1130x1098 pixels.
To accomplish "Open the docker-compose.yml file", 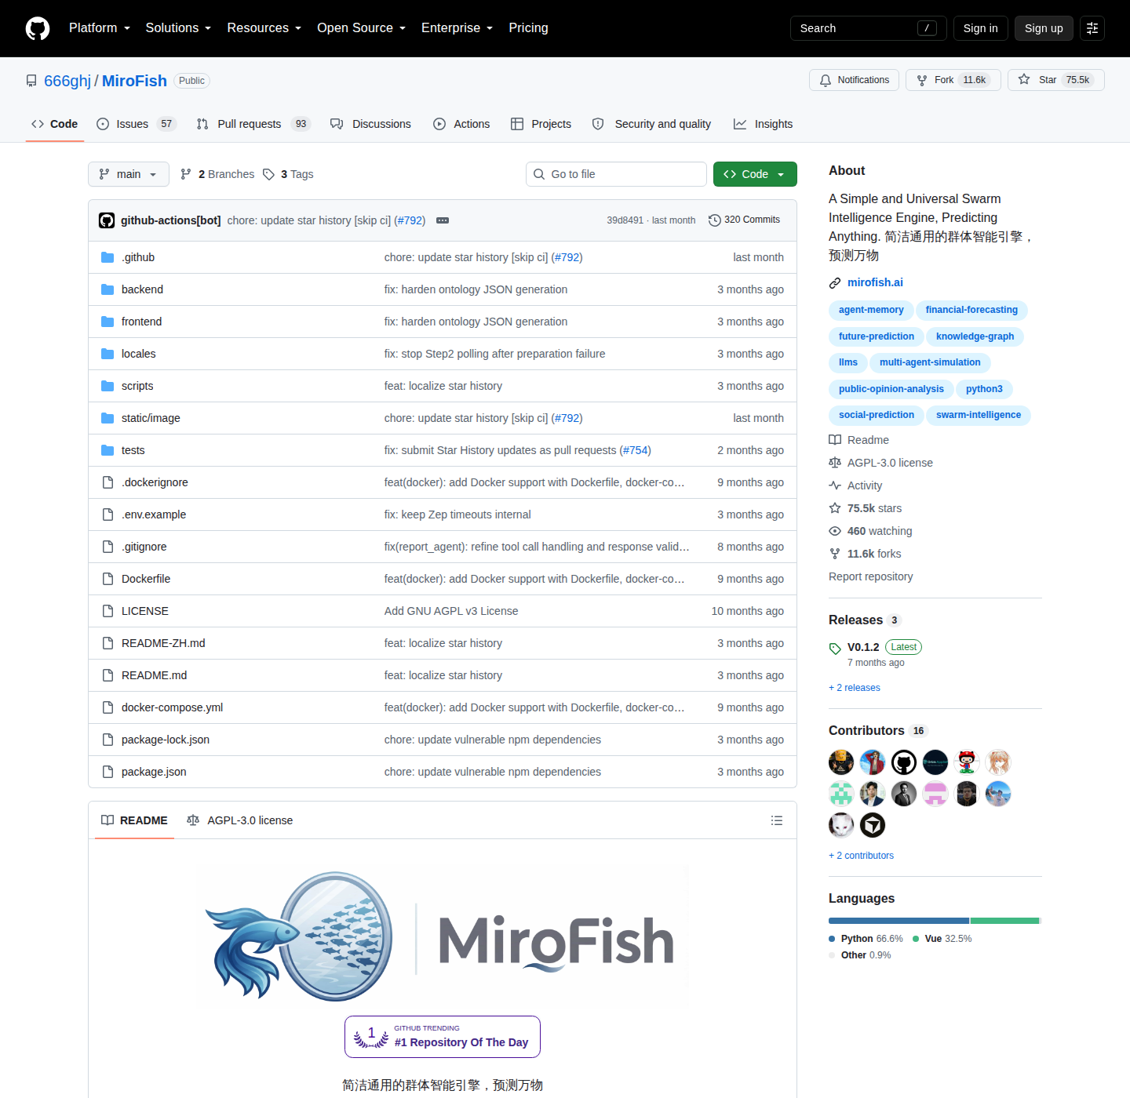I will [x=172, y=707].
